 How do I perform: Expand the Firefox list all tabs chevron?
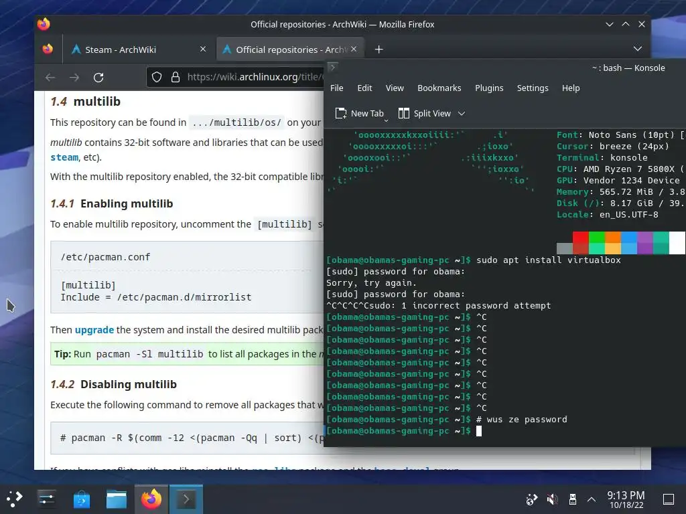tap(638, 48)
